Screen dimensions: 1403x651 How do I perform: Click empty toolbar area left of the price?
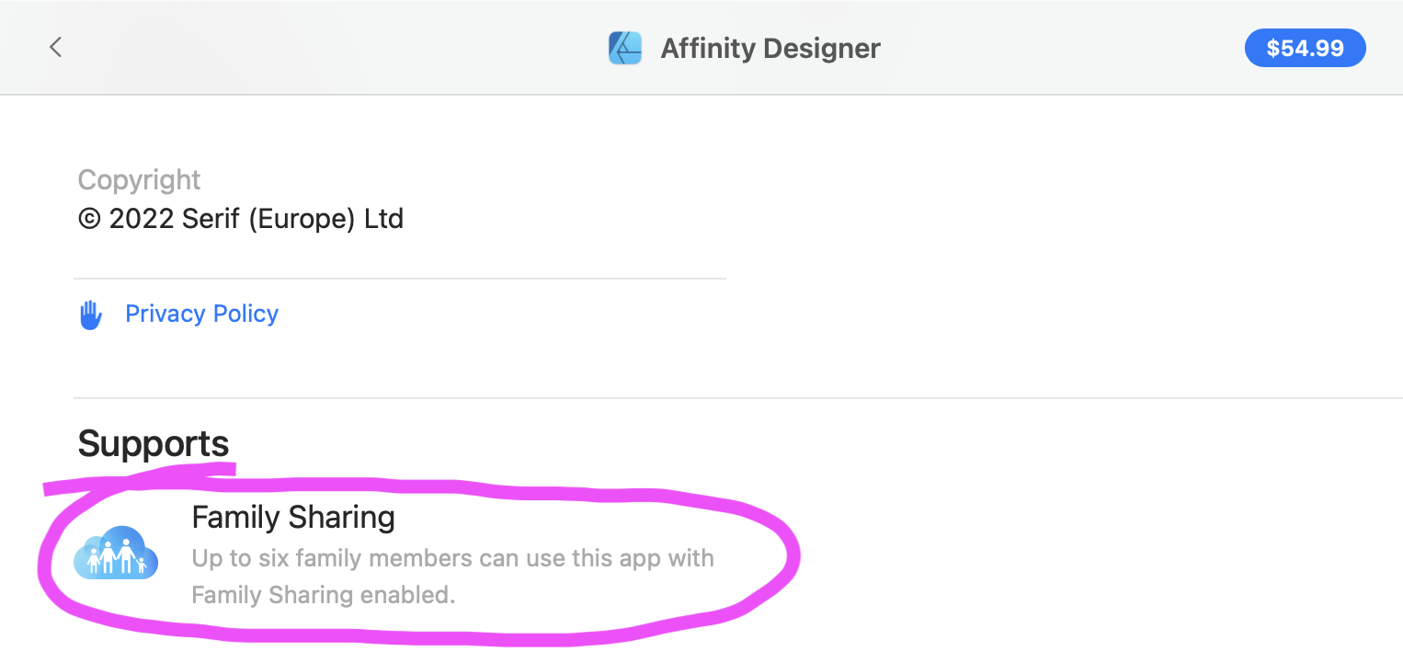coord(1057,48)
